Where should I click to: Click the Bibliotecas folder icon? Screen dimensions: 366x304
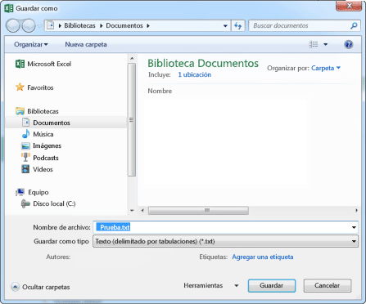[x=20, y=111]
